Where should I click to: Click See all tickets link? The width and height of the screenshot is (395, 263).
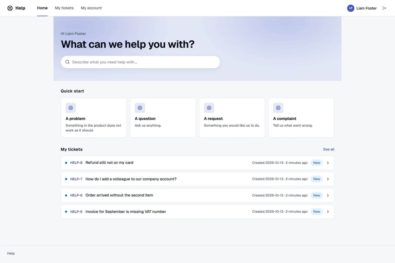coord(329,149)
